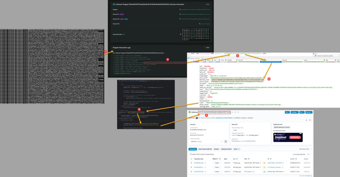Copy the Account #1 address in Solana explorer
The image size is (340, 177).
180,14
